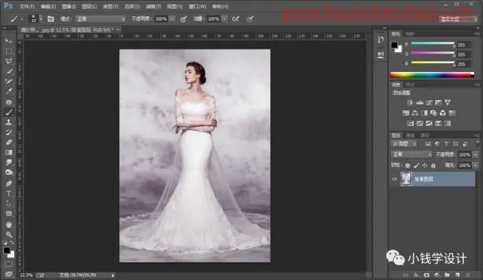Click the R channel slider

click(433, 44)
